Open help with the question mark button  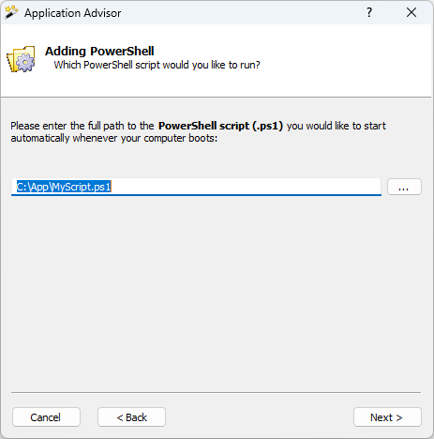[x=369, y=12]
